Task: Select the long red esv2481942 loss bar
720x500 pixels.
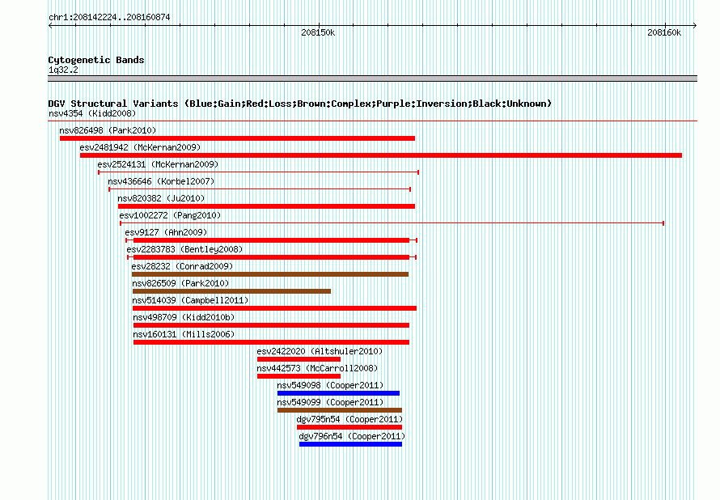Action: pos(381,155)
